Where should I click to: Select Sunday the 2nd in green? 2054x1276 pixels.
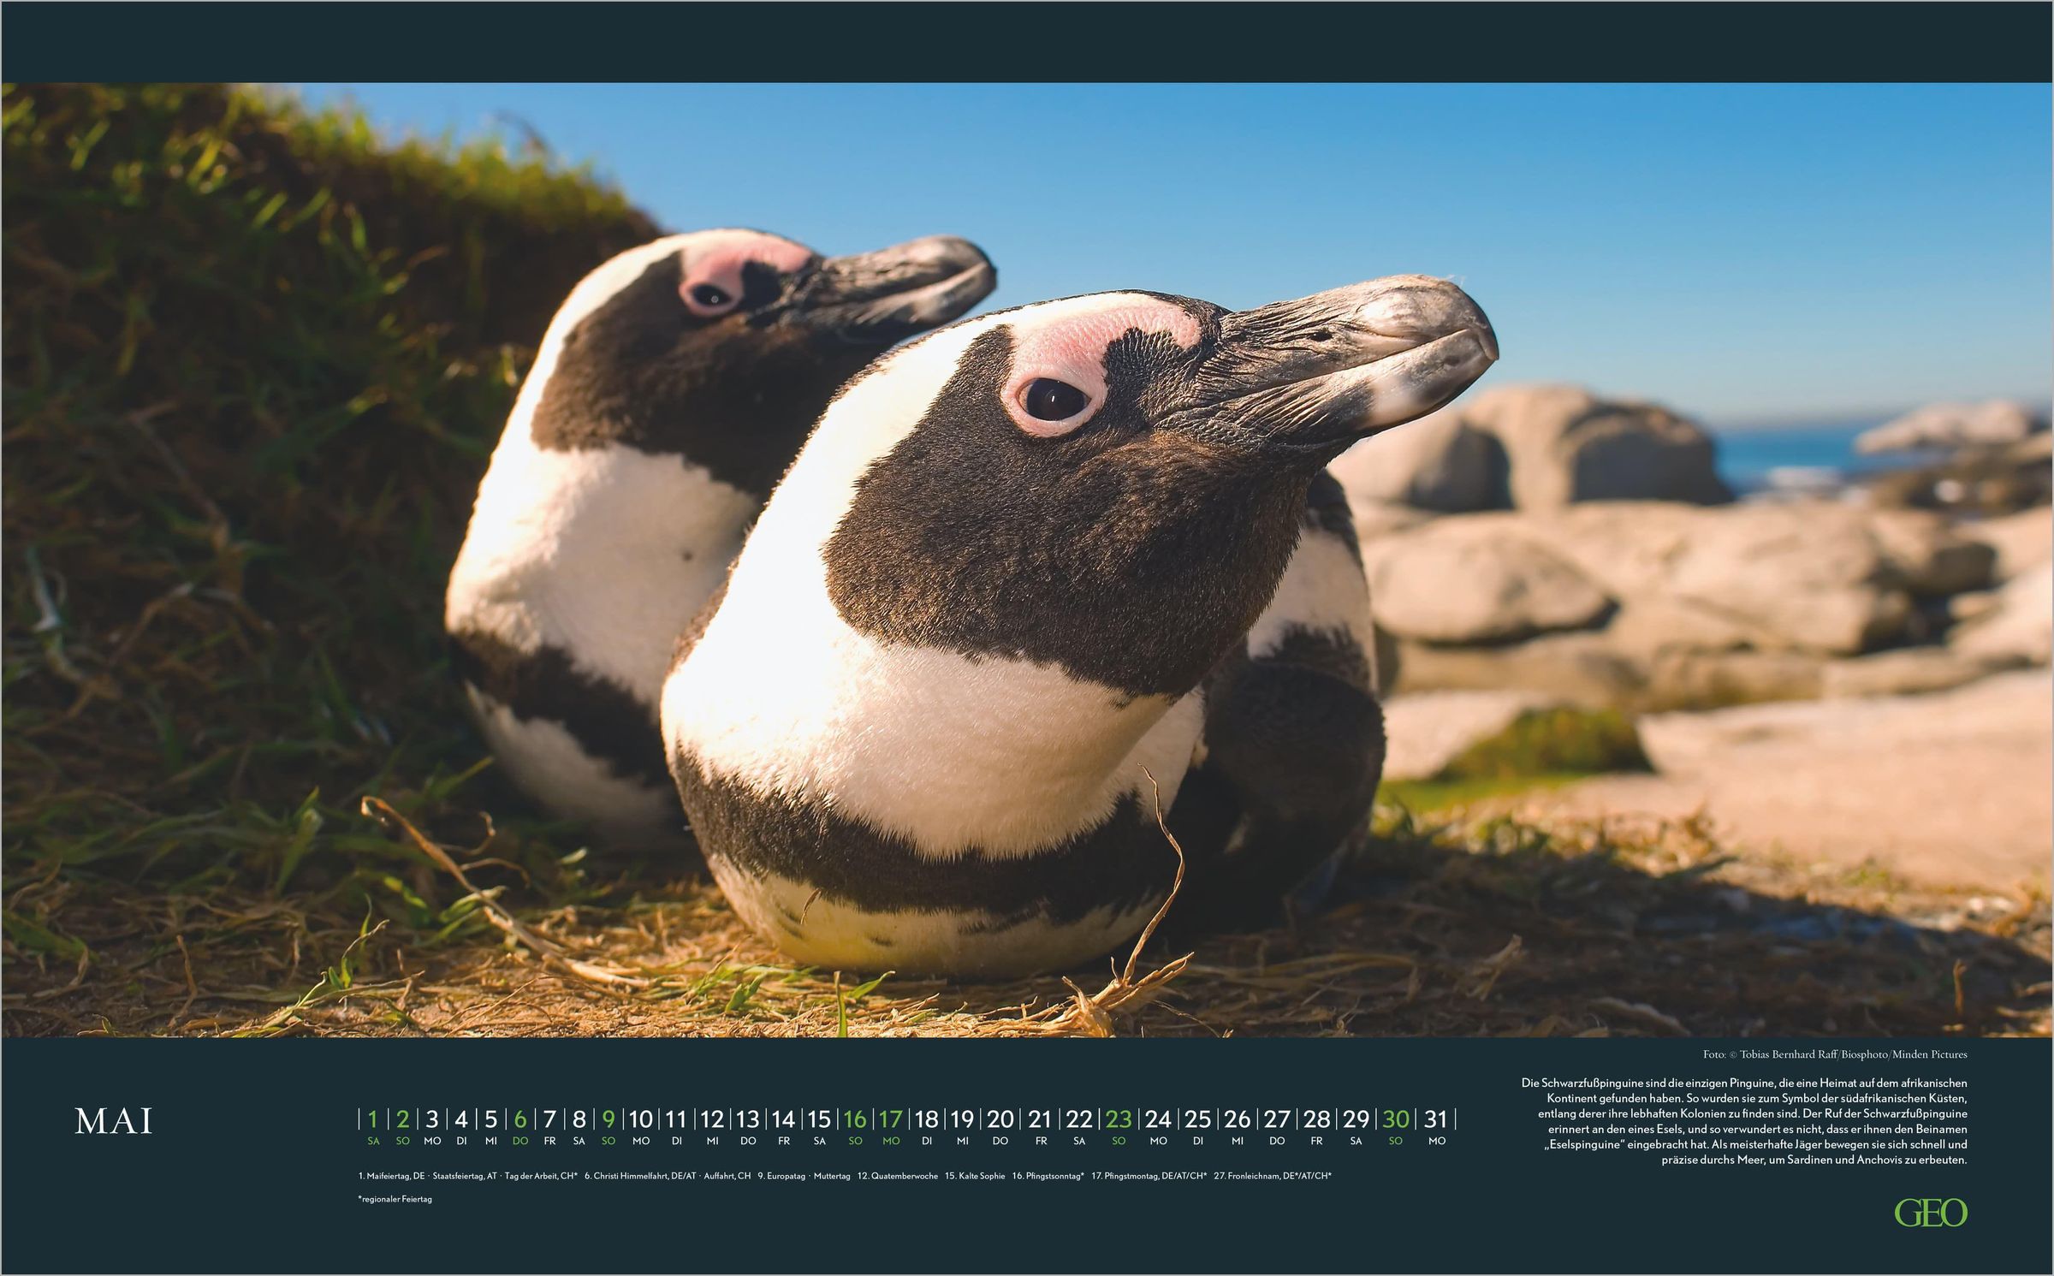click(402, 1119)
